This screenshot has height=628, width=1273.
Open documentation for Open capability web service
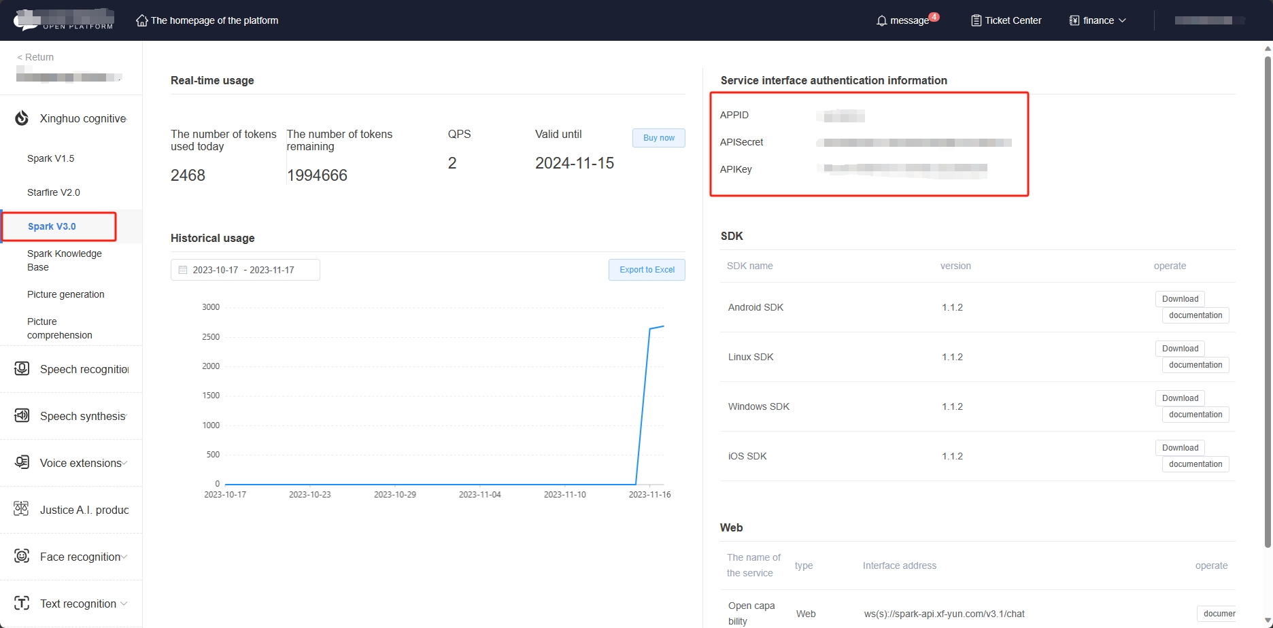coord(1217,614)
